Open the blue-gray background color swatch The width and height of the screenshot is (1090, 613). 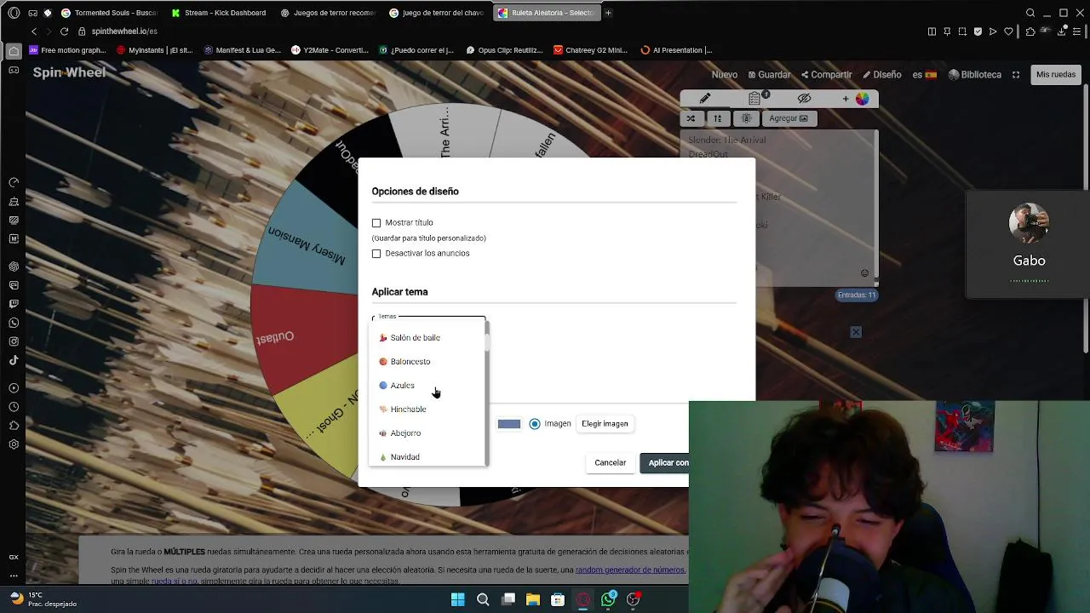tap(509, 424)
